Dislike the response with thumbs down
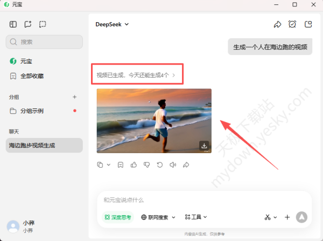323x241 pixels. 146,164
